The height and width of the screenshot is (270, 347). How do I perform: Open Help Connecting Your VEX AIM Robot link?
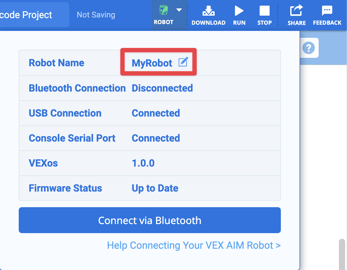(194, 245)
